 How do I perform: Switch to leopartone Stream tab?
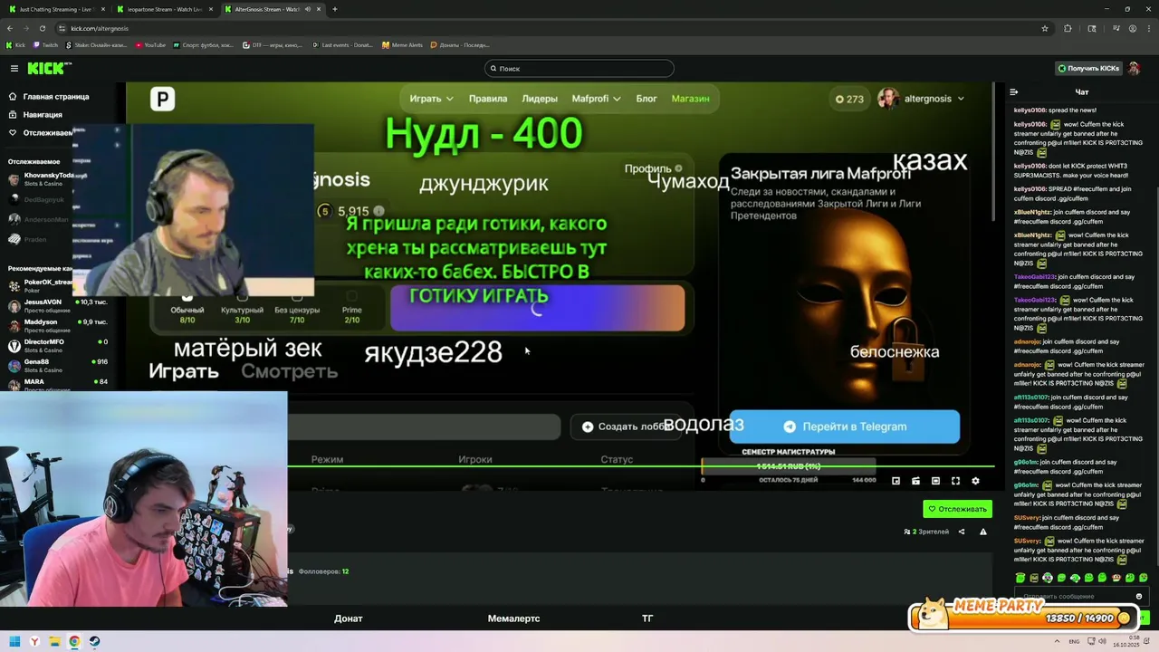pos(161,9)
